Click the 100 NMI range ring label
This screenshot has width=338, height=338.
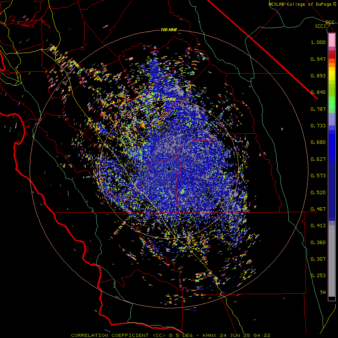(x=169, y=30)
